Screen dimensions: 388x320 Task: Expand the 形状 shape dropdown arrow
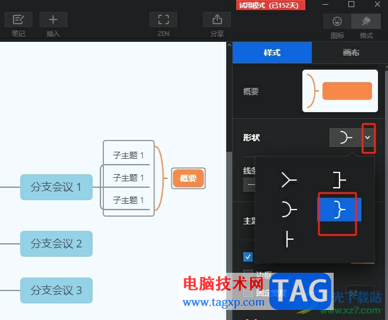click(x=368, y=138)
